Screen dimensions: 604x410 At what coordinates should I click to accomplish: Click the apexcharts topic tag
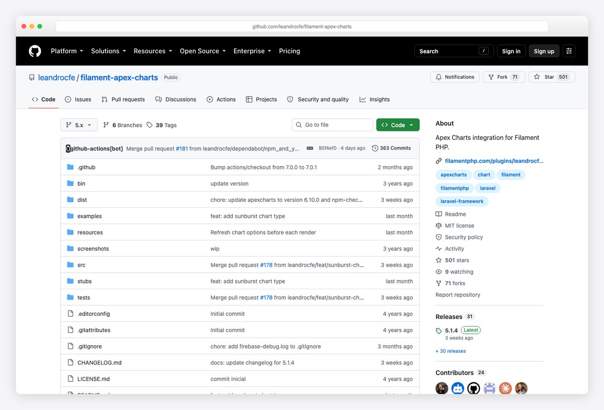454,175
